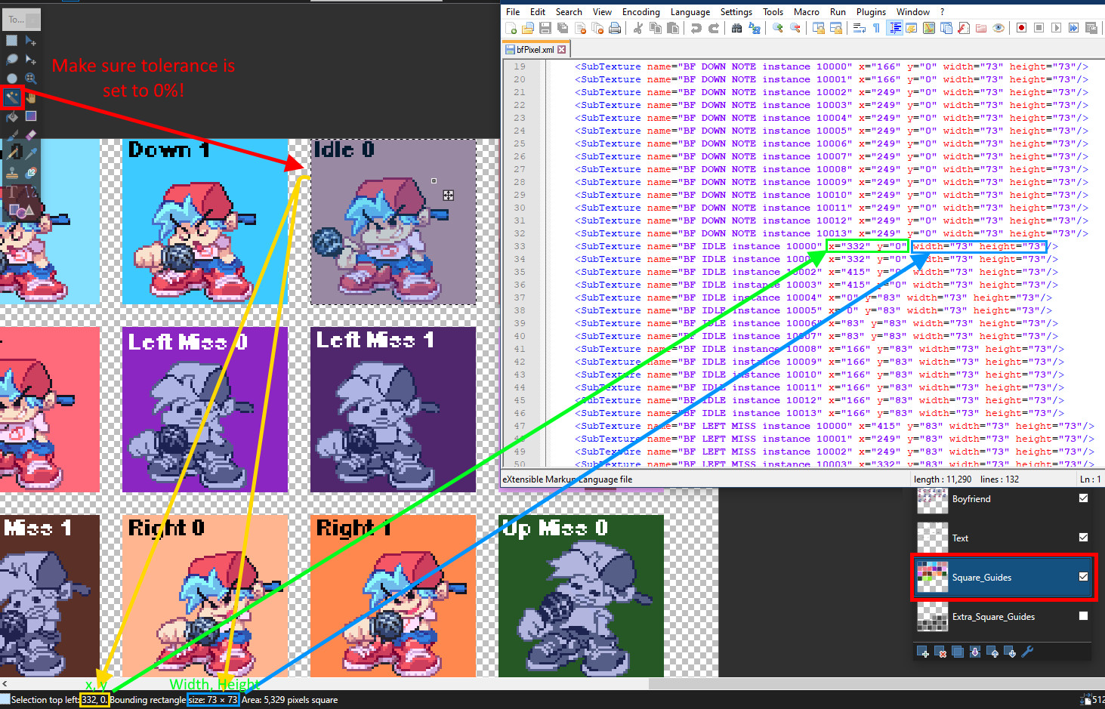Open the Language menu
1105x709 pixels.
[x=690, y=12]
